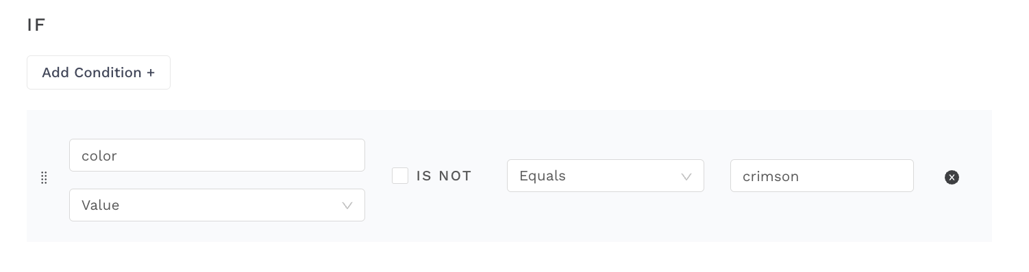Grab the condition row drag handle icon

click(44, 178)
